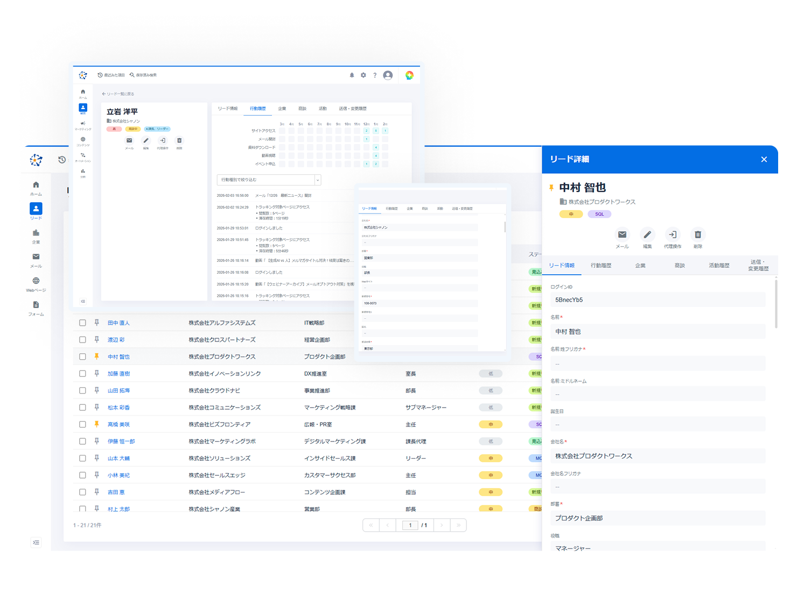The image size is (797, 592).
Task: Open lead link 小林 美紀 in list
Action: [x=118, y=475]
